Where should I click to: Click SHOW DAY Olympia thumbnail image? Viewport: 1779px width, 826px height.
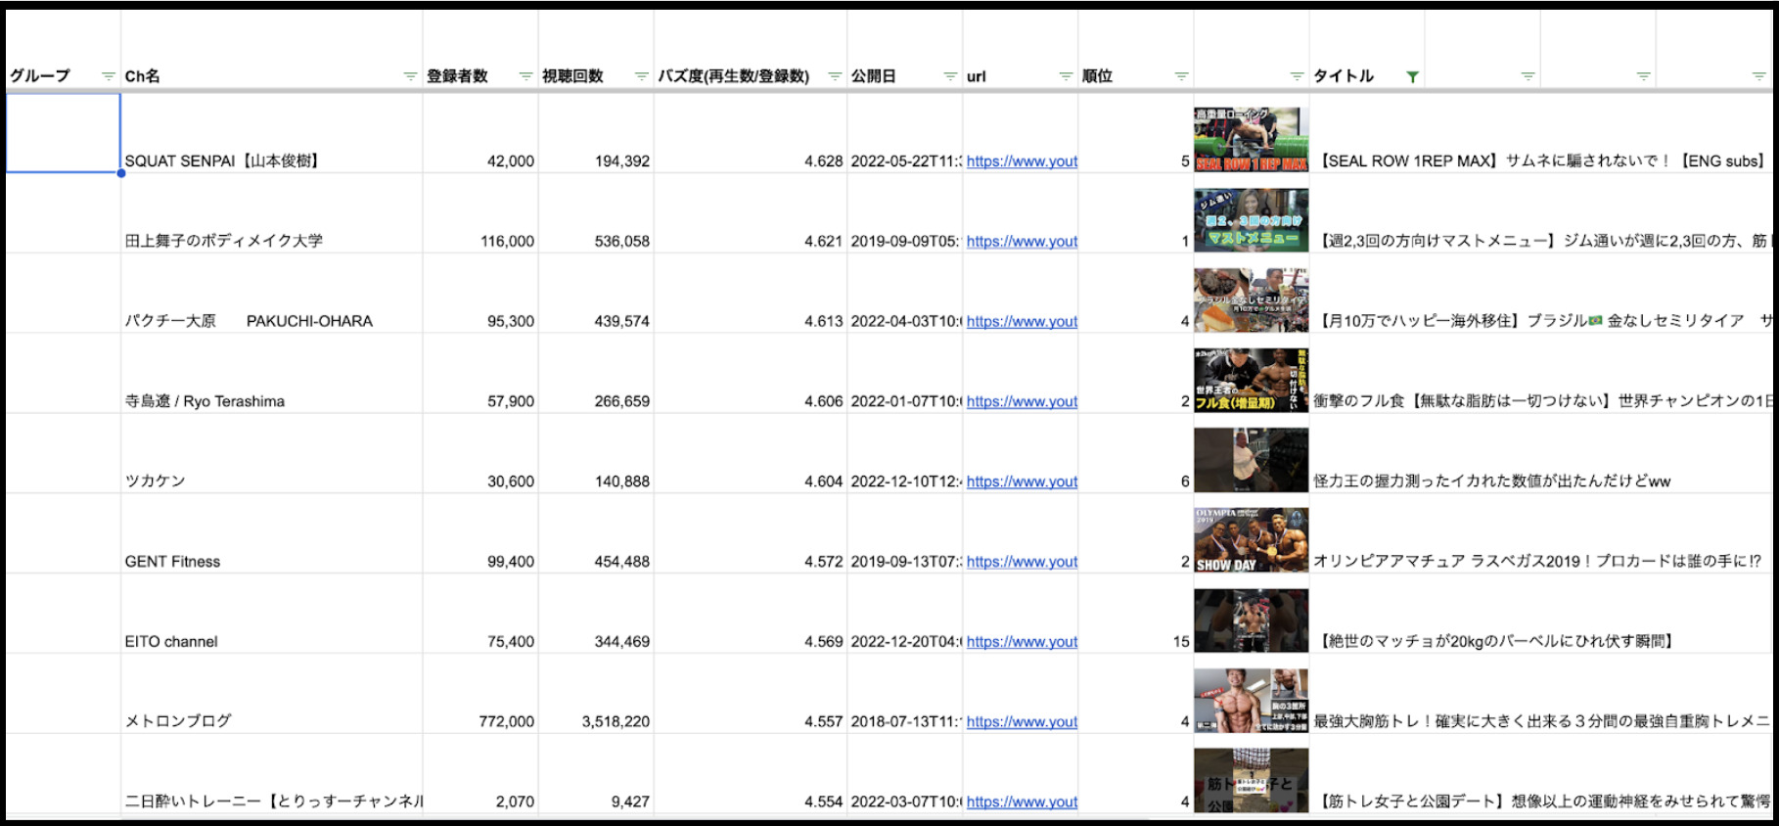(x=1251, y=539)
